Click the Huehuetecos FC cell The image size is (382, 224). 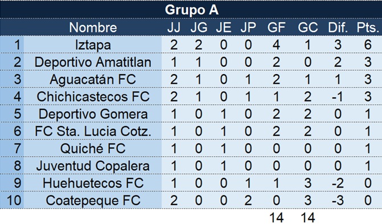pyautogui.click(x=93, y=183)
